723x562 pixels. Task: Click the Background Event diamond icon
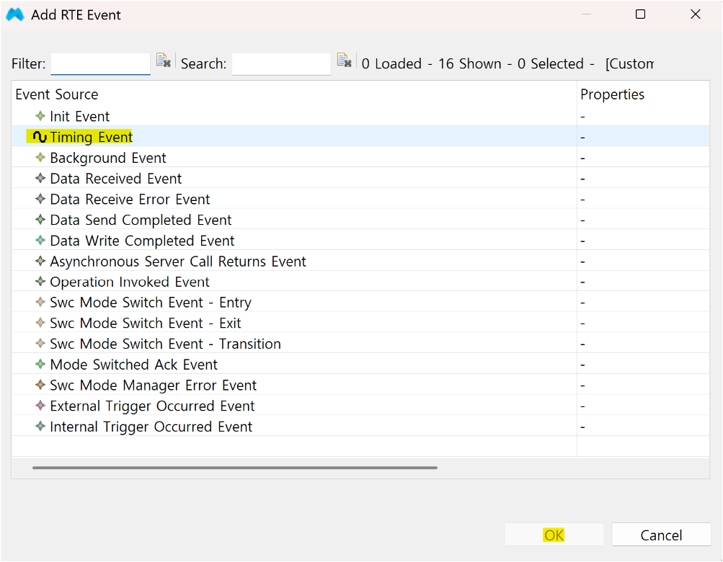pos(40,158)
